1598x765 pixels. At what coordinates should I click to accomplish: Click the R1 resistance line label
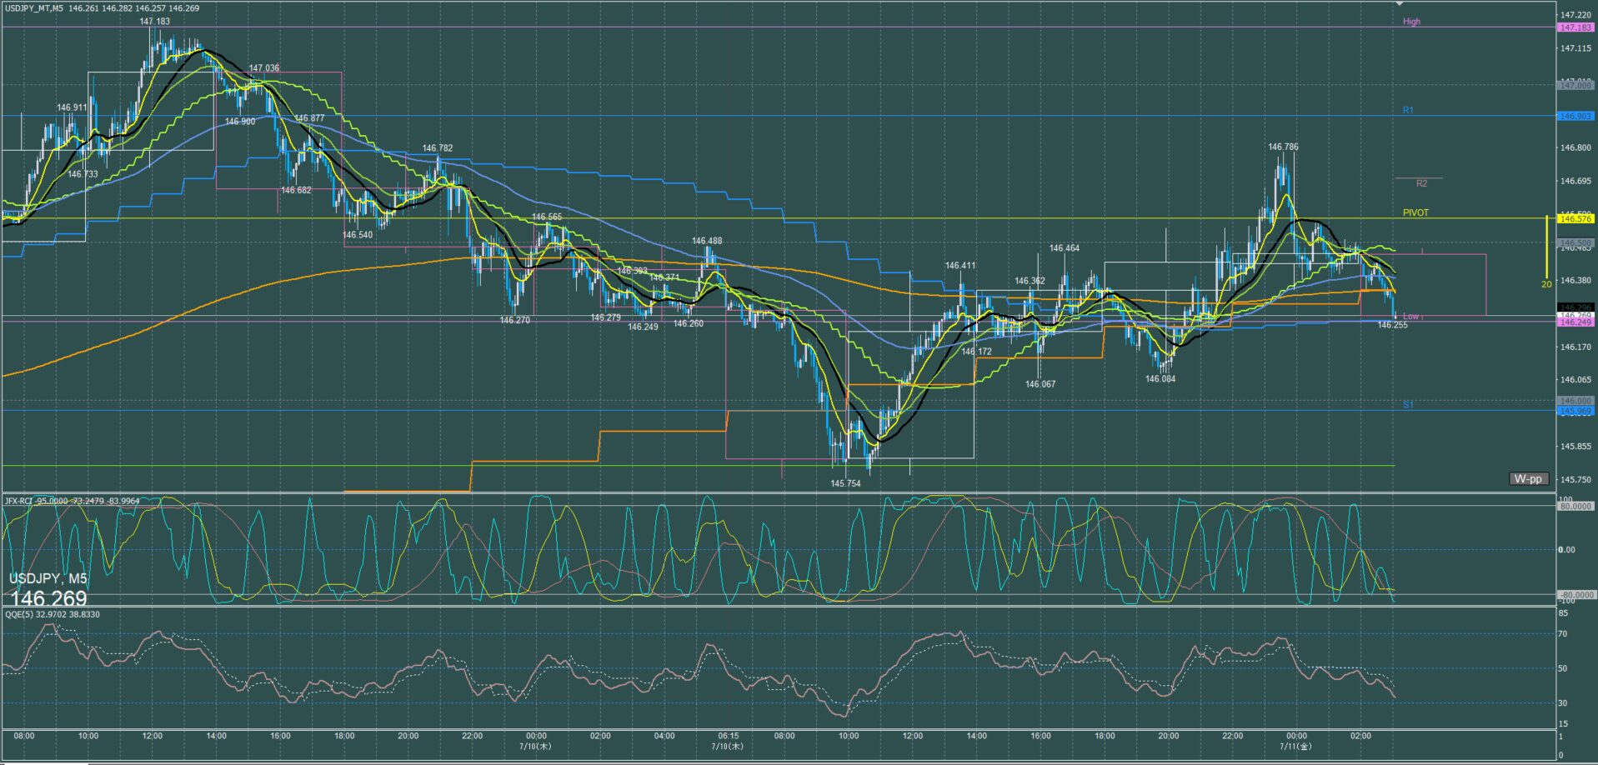[1408, 110]
